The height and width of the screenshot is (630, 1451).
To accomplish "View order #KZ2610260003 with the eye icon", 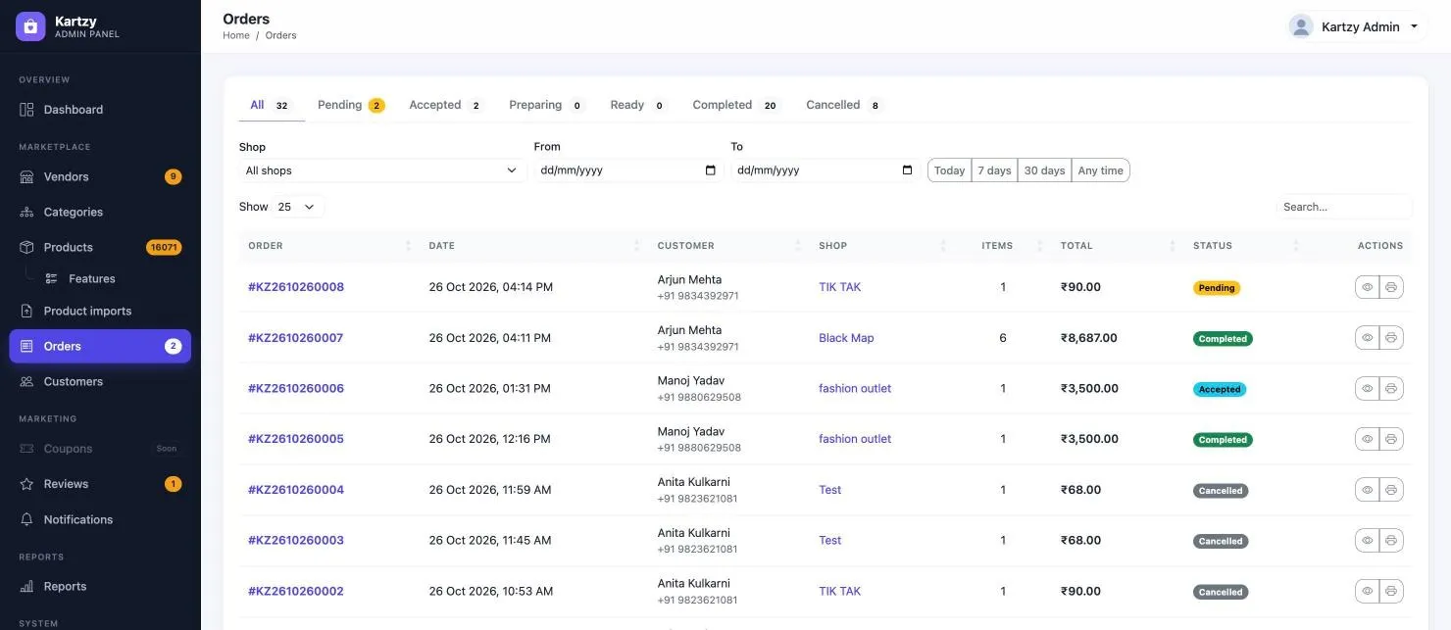I will 1367,540.
